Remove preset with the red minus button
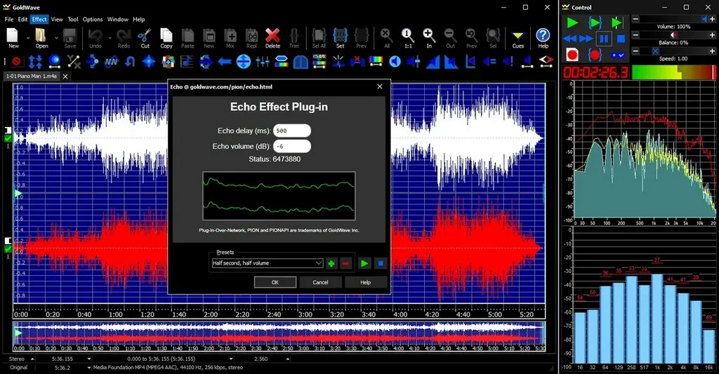The width and height of the screenshot is (719, 374). [x=345, y=263]
